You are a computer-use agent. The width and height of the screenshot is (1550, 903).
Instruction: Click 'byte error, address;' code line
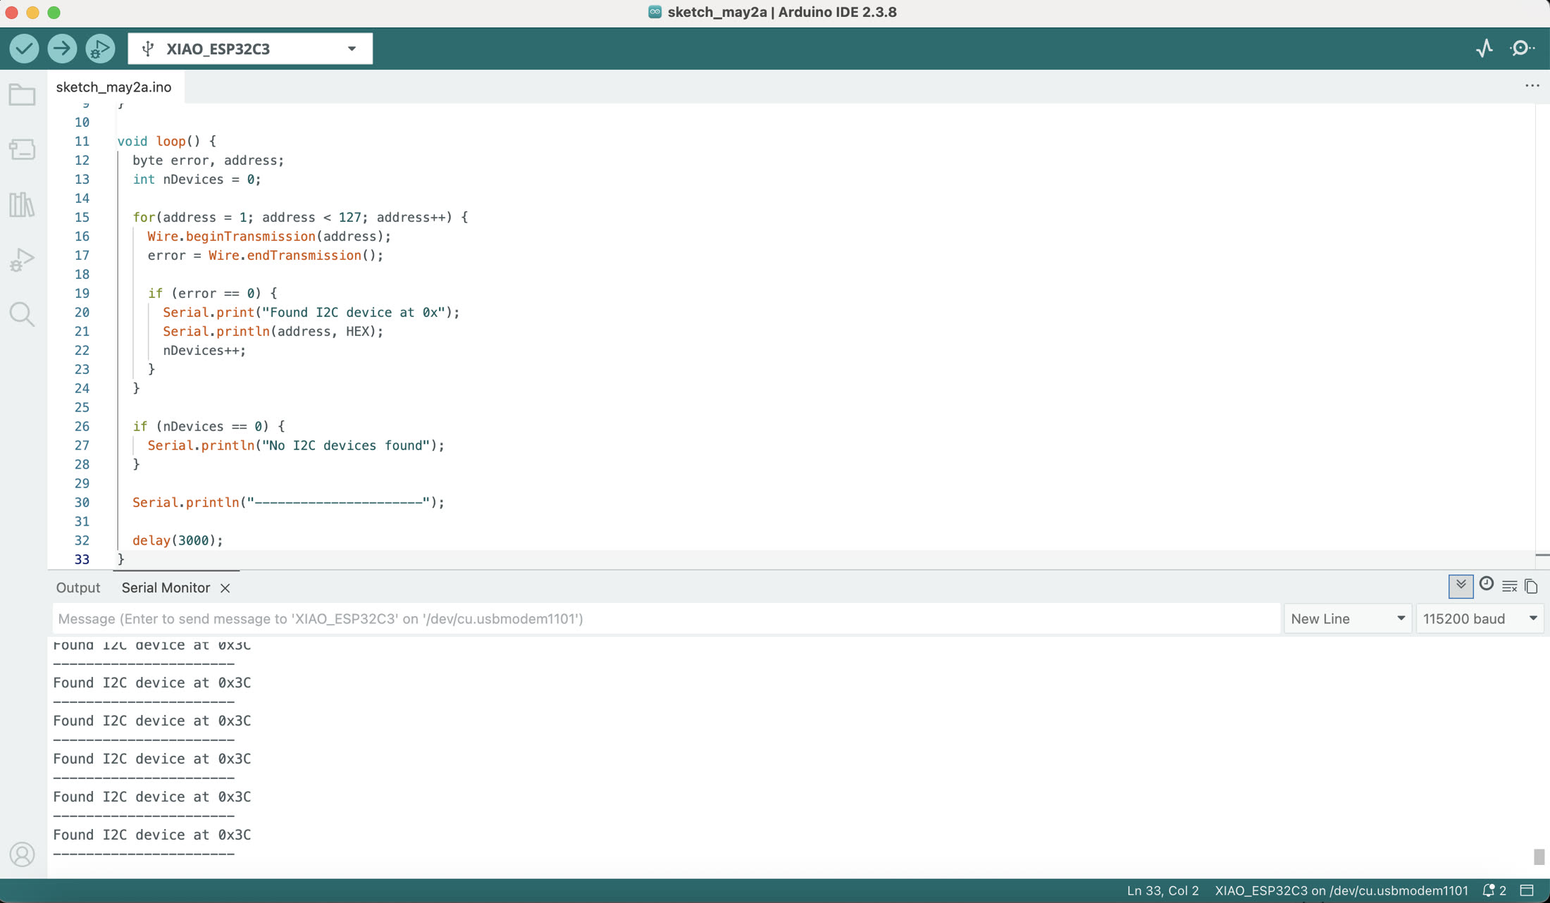[208, 160]
